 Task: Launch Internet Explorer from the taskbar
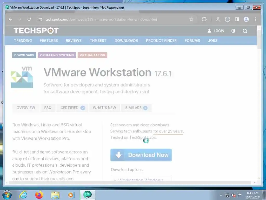23,195
